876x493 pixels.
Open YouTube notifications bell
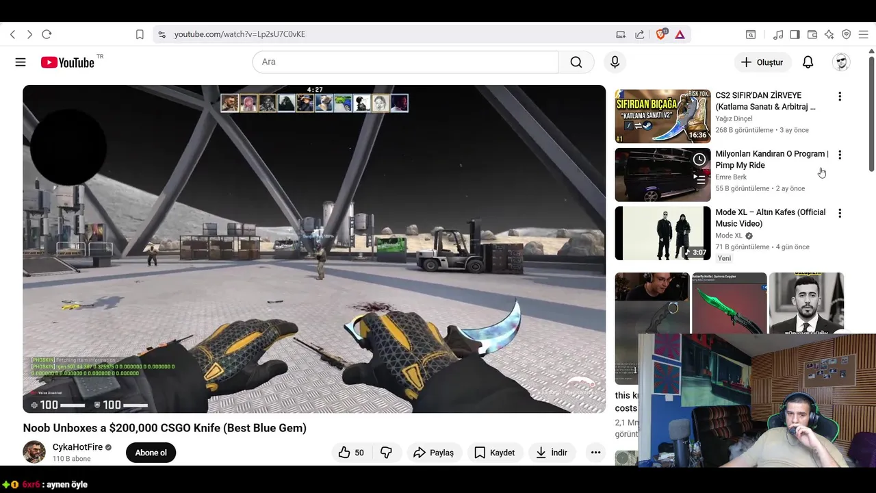[808, 62]
